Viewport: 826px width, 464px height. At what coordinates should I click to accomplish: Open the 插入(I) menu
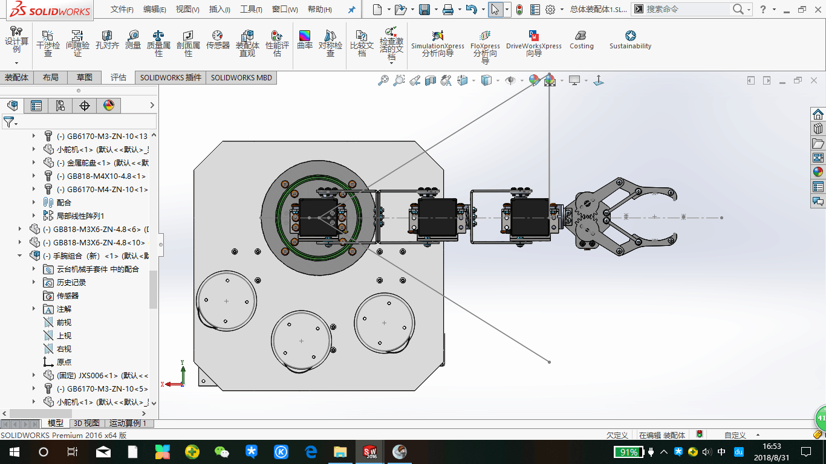tap(220, 10)
